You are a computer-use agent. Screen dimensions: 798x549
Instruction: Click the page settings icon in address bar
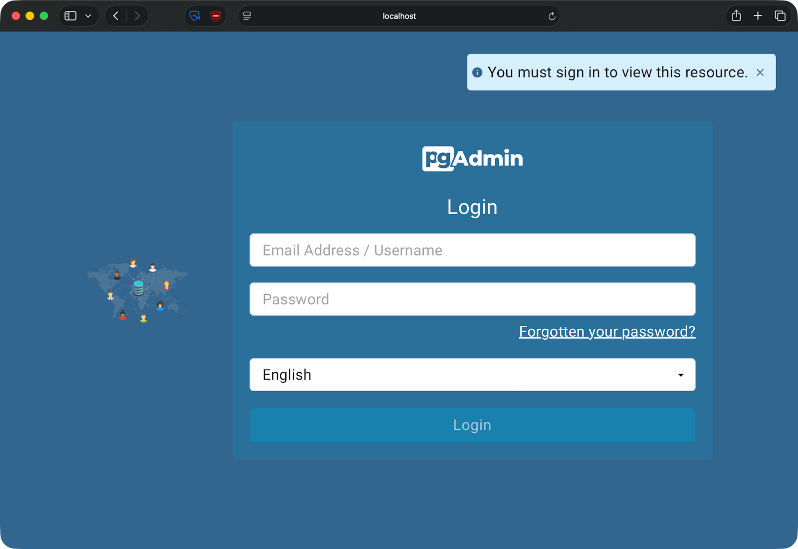pos(247,16)
